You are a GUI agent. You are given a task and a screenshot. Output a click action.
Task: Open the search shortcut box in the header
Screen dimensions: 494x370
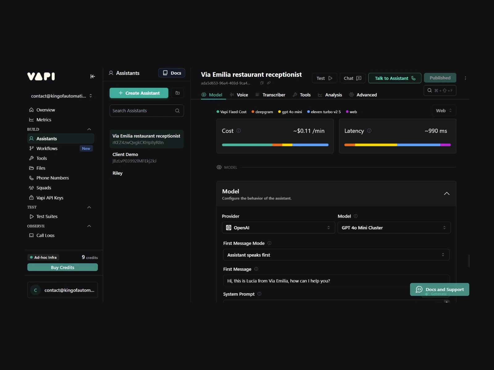[440, 91]
